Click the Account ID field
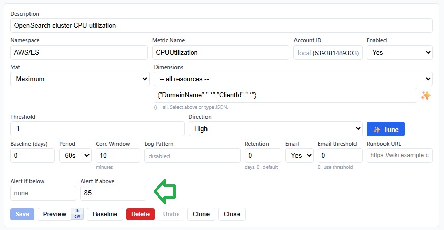 pyautogui.click(x=328, y=53)
